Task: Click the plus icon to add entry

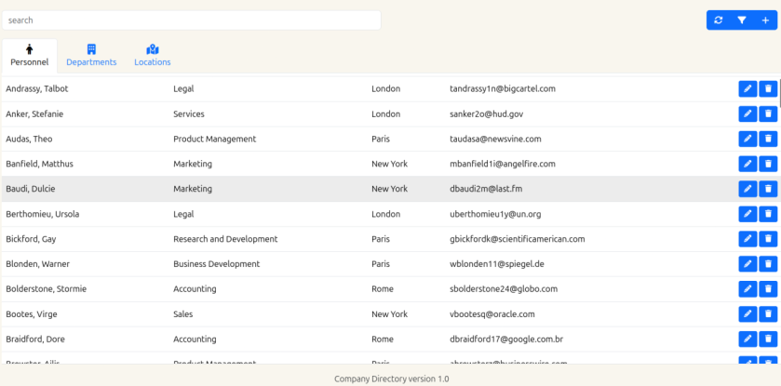Action: coord(765,20)
